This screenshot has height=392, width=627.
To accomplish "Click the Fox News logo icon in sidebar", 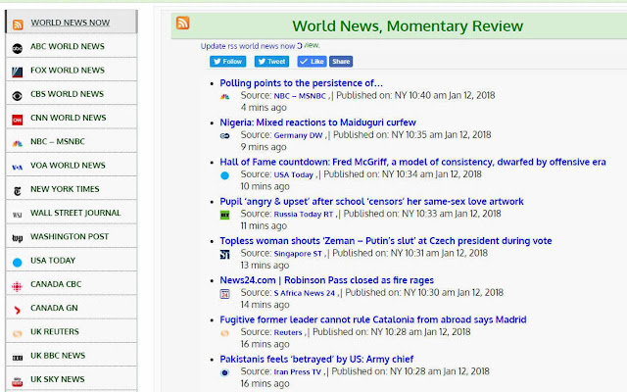I will tap(18, 73).
